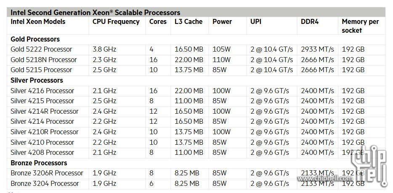Click the 2933 MT/s DDR4 value

[317, 49]
